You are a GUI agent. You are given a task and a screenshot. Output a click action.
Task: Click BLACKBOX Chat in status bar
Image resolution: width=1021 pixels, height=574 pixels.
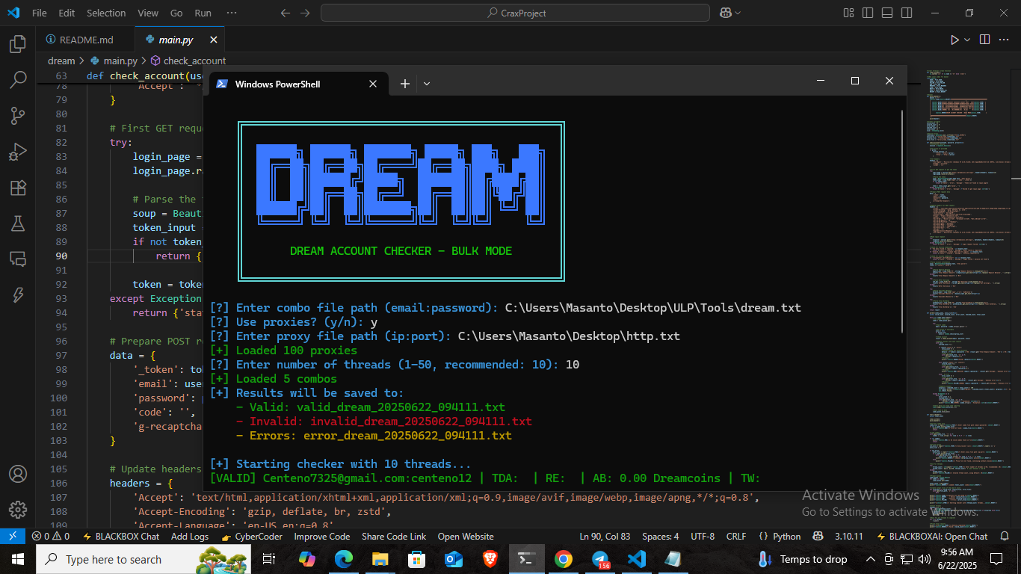121,536
